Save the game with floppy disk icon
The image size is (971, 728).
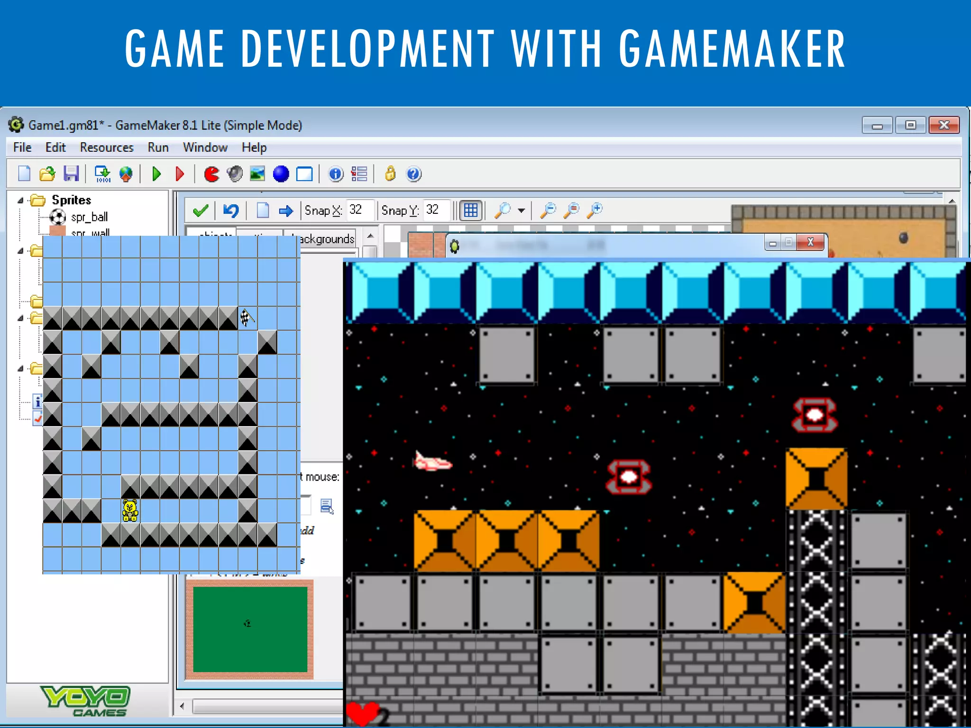[71, 174]
